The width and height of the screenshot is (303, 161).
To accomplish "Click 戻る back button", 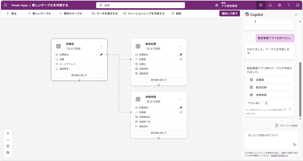I will point(12,14).
